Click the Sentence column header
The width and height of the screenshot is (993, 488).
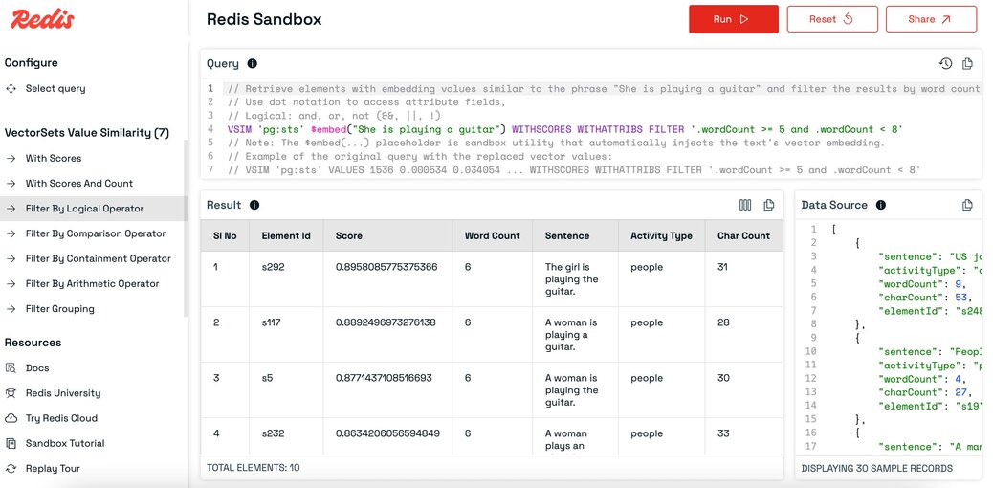coord(575,235)
